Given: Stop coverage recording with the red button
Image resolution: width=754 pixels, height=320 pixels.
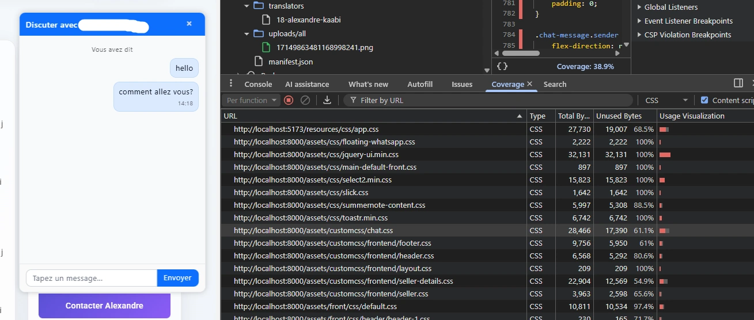Looking at the screenshot, I should pyautogui.click(x=289, y=100).
